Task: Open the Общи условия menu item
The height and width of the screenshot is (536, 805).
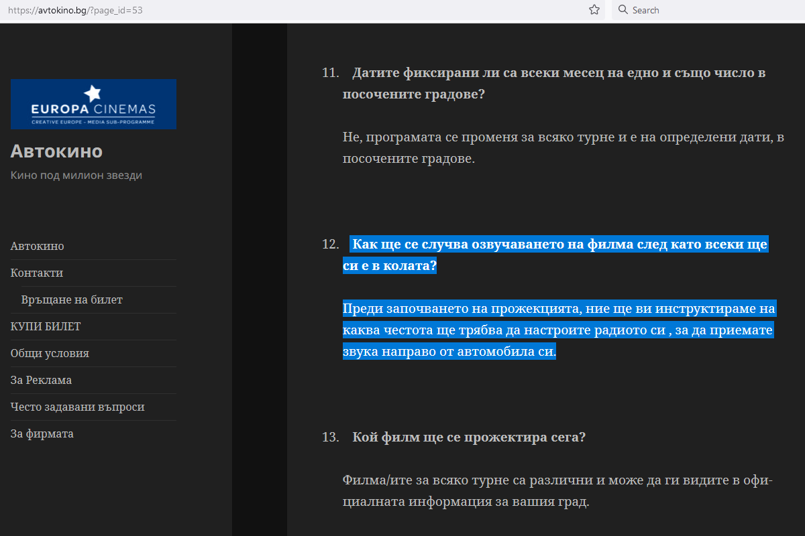Action: pos(50,353)
